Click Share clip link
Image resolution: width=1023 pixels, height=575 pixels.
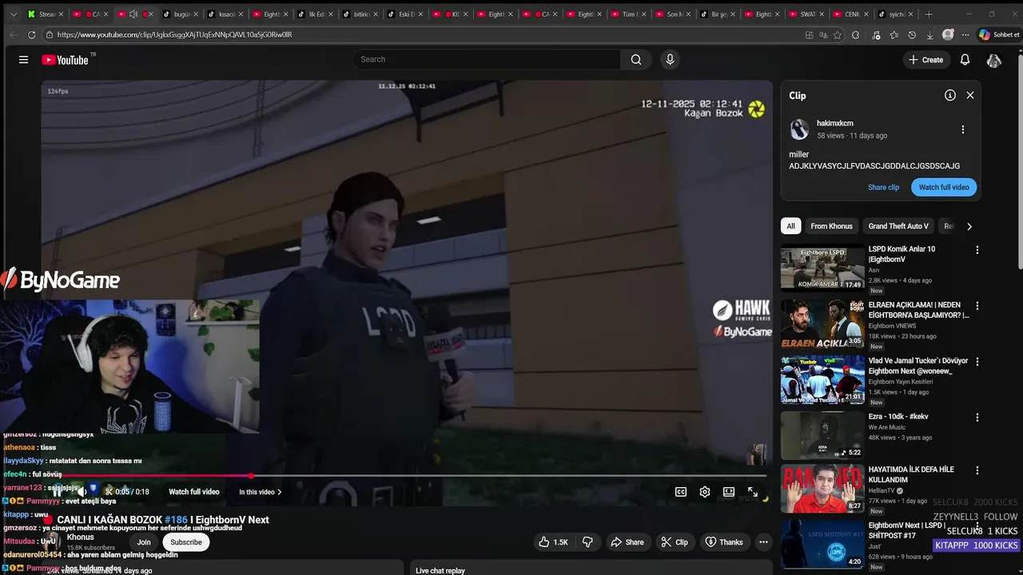coord(883,187)
